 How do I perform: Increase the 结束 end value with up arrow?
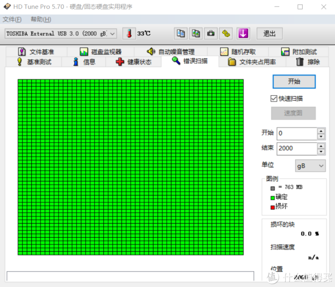pyautogui.click(x=321, y=146)
